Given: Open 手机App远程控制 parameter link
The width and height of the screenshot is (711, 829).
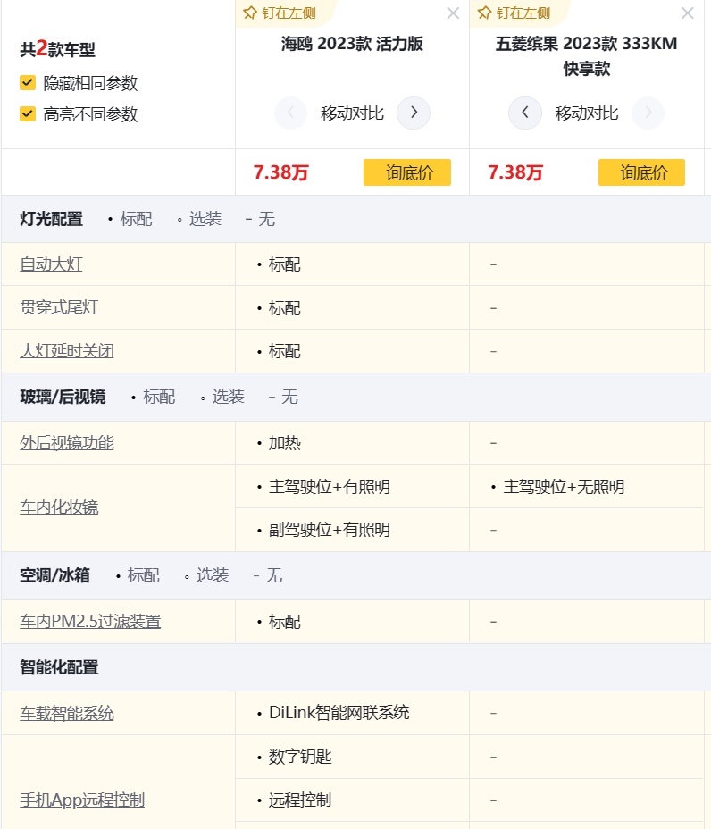Looking at the screenshot, I should click(x=82, y=800).
